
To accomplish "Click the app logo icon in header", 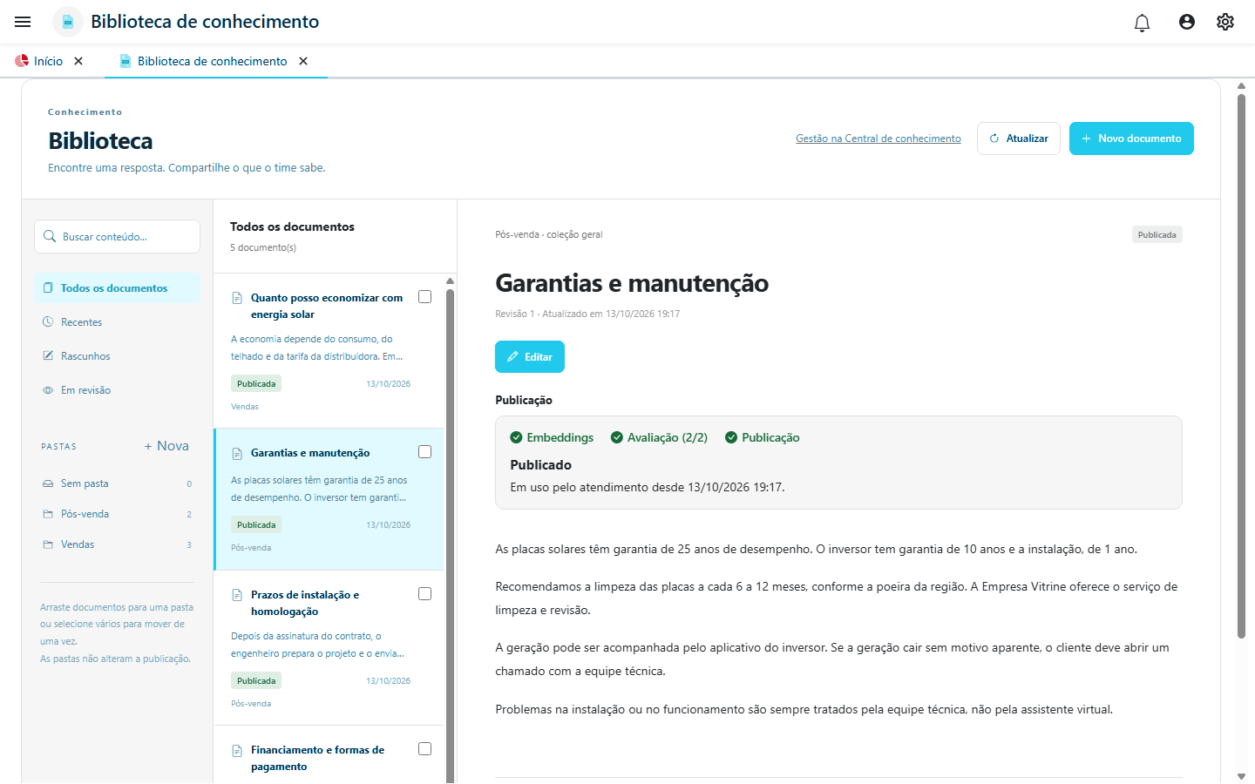I will point(68,22).
